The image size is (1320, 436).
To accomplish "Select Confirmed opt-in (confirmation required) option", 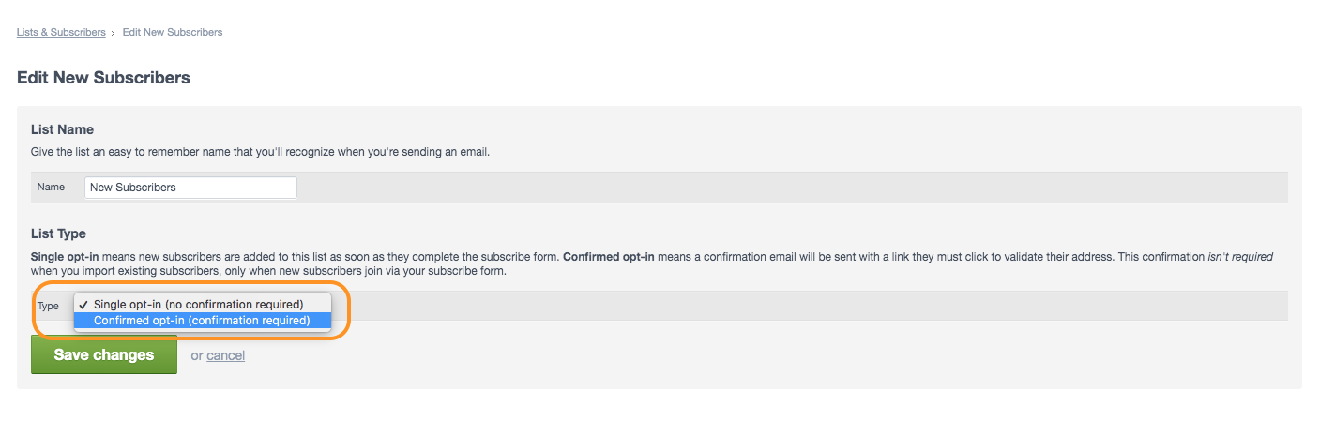I will coord(202,321).
